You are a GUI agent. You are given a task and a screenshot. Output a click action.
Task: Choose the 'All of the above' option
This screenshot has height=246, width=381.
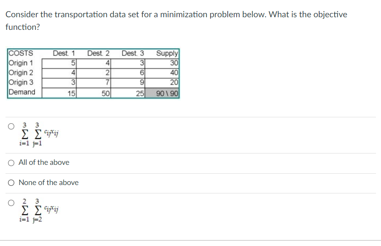coord(11,162)
